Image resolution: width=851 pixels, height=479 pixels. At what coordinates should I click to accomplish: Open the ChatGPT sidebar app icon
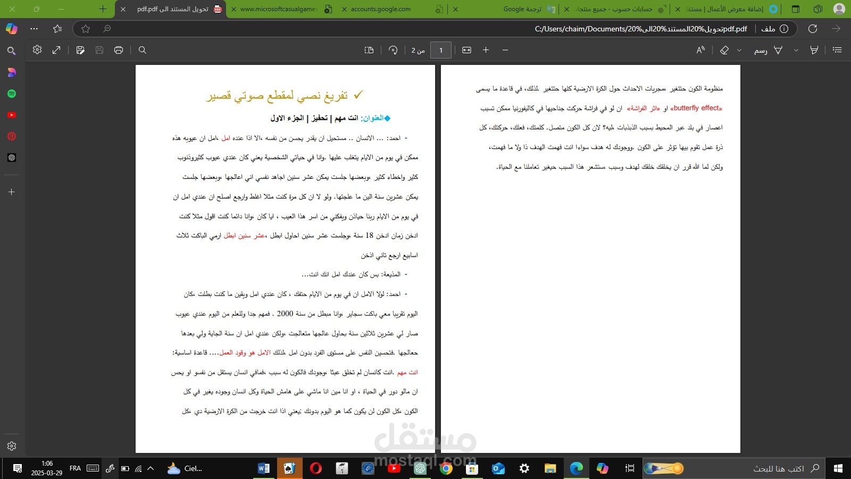click(12, 158)
